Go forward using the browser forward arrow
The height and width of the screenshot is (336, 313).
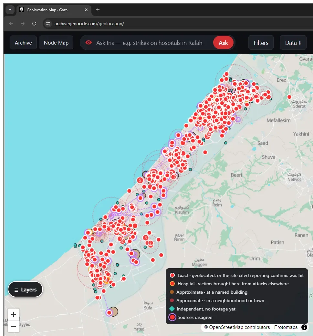point(23,24)
